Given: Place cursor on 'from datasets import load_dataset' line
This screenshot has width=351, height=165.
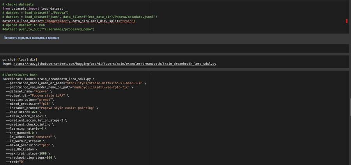Looking at the screenshot, I should [x=32, y=8].
